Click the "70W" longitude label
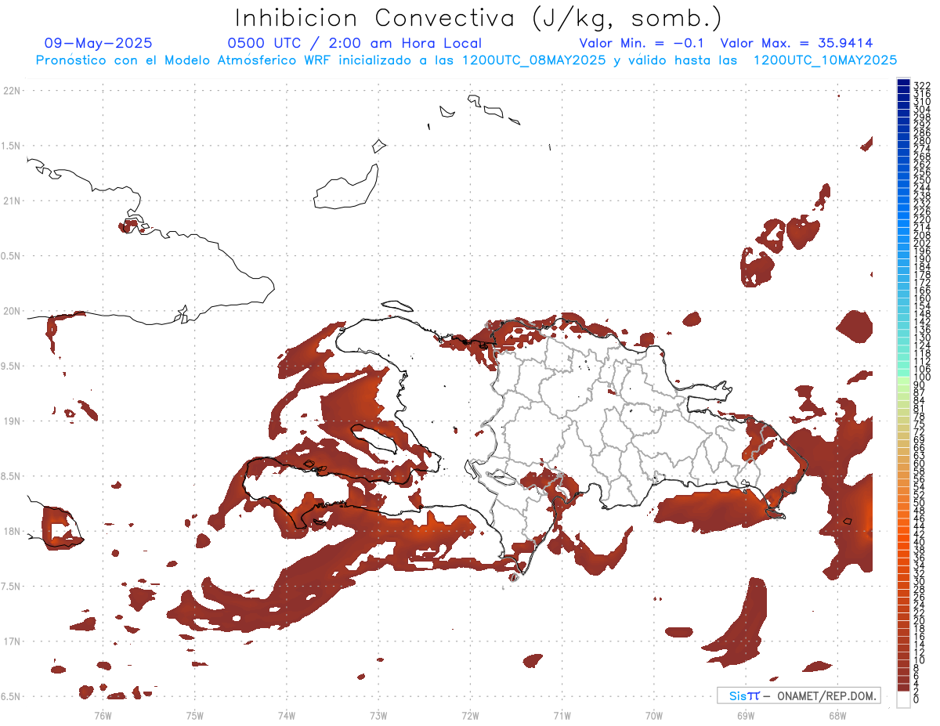Image resolution: width=940 pixels, height=726 pixels. coord(654,715)
